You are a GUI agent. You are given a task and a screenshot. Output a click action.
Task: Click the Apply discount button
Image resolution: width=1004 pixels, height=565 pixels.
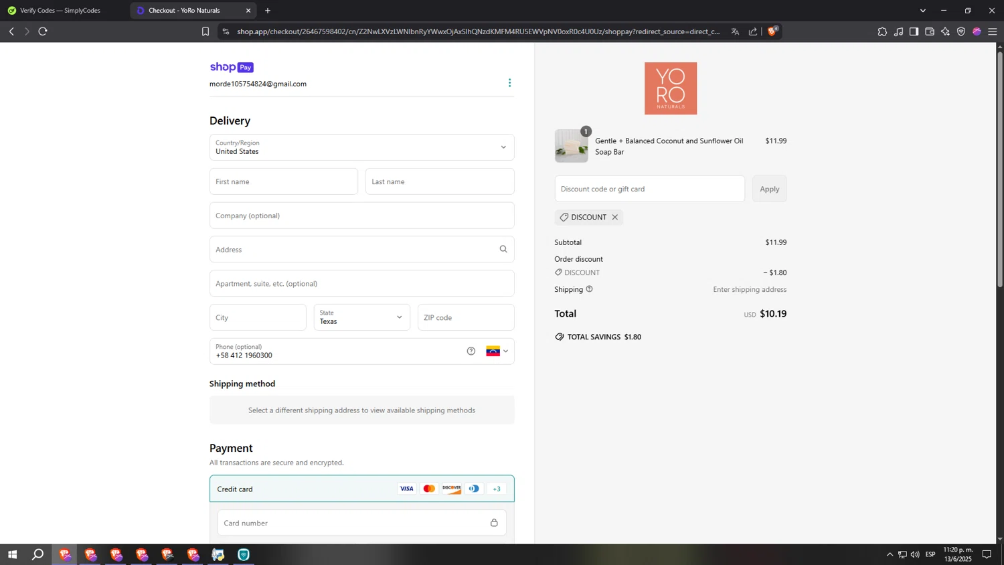click(x=770, y=189)
